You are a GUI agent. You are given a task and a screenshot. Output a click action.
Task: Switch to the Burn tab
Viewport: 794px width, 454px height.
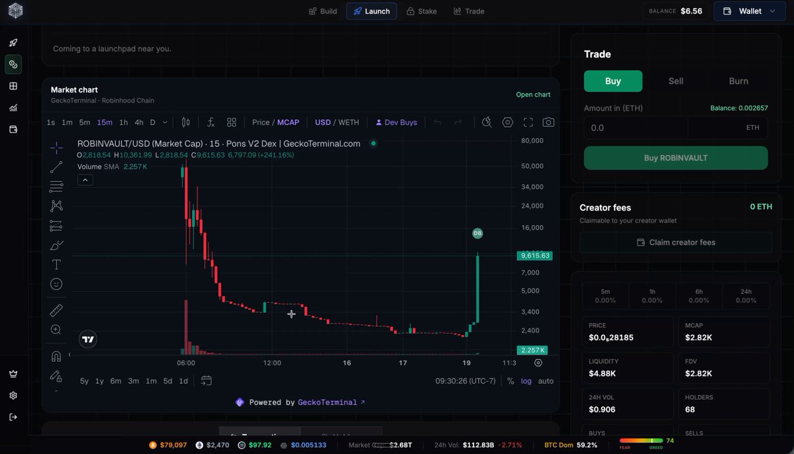pos(738,81)
